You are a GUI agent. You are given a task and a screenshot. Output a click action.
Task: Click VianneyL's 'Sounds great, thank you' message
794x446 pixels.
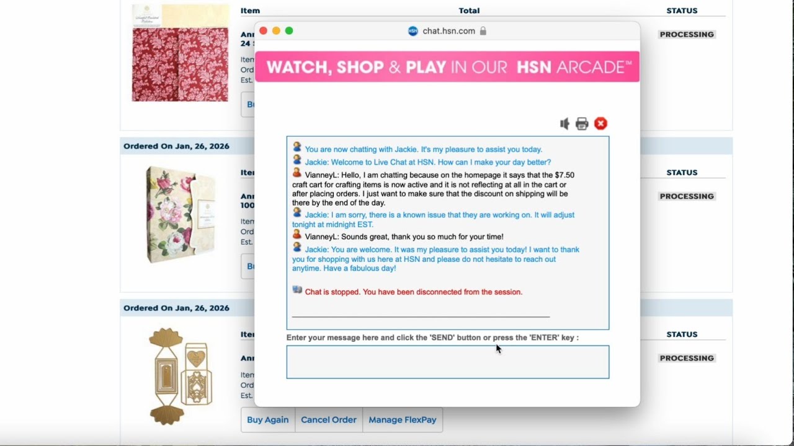404,237
